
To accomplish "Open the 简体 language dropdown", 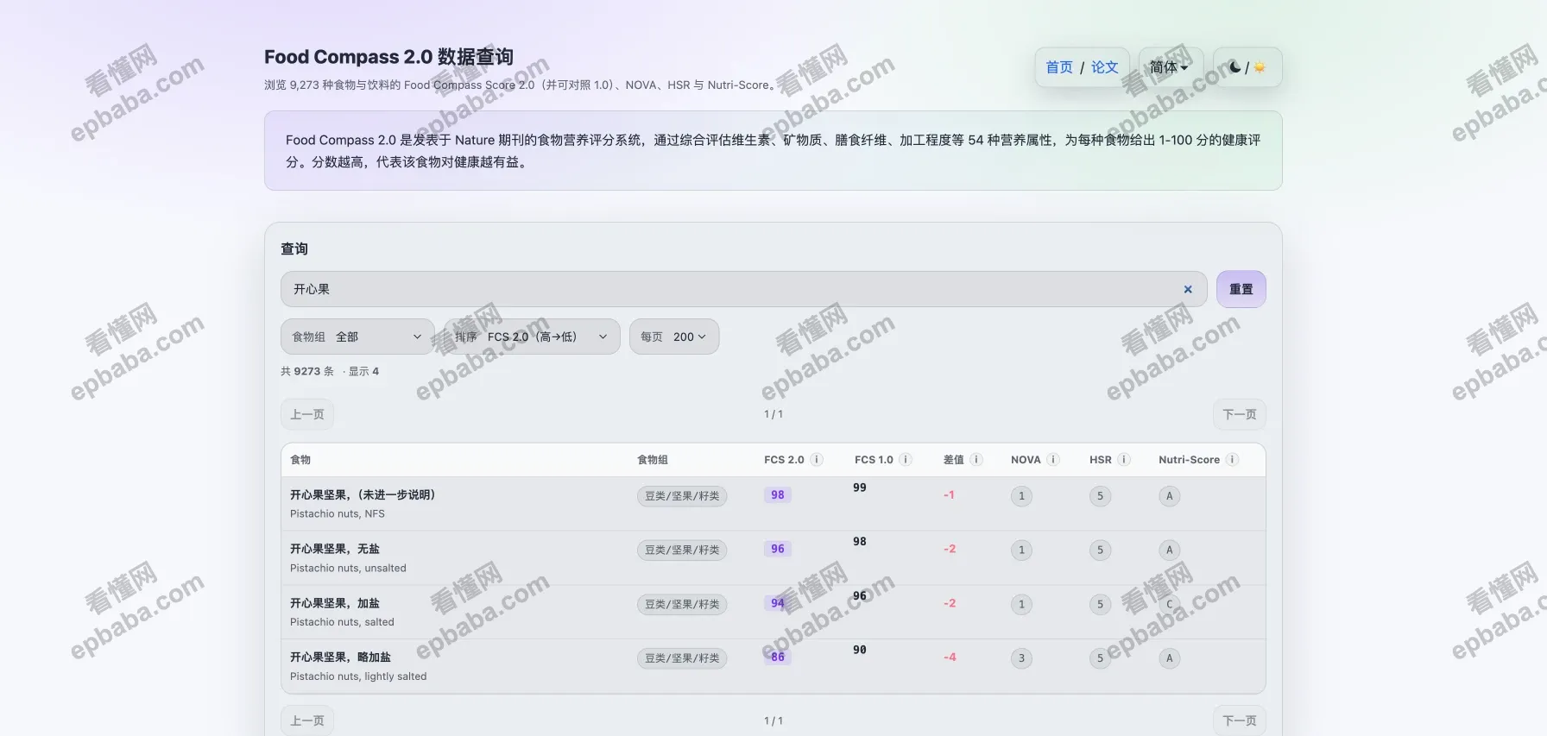I will pos(1170,67).
